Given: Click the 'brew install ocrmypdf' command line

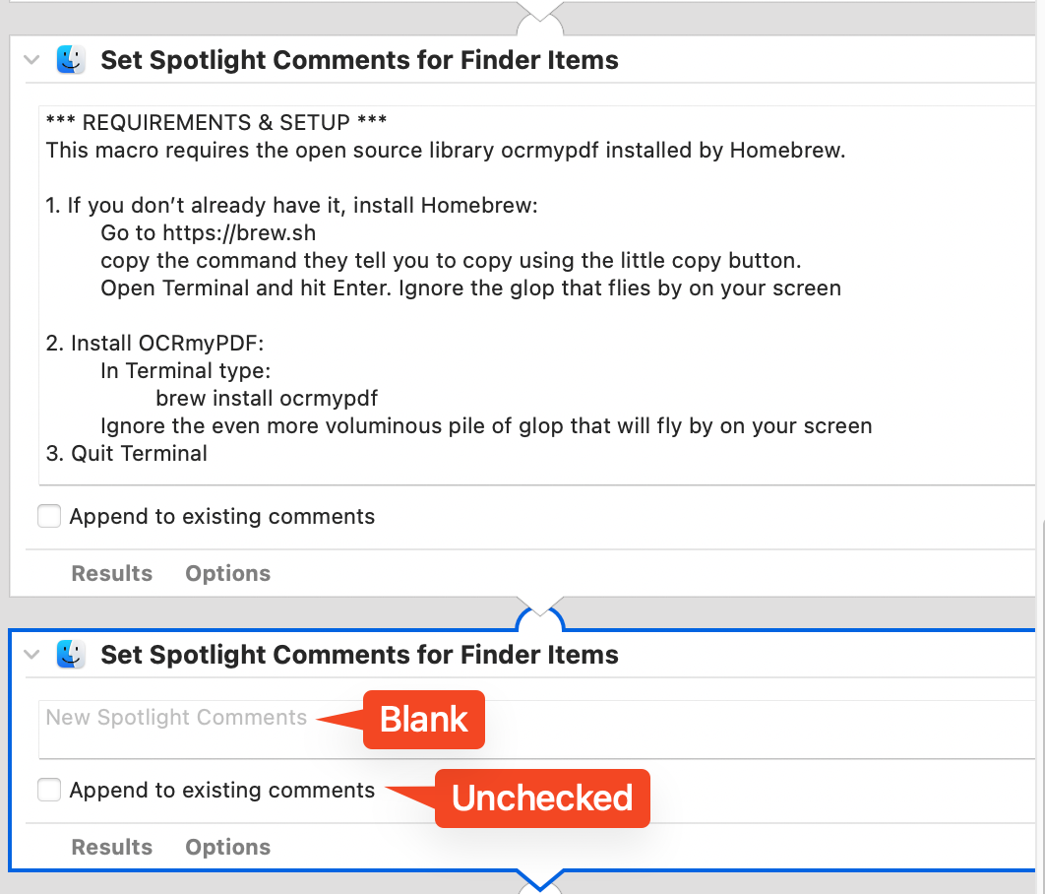Looking at the screenshot, I should (267, 399).
